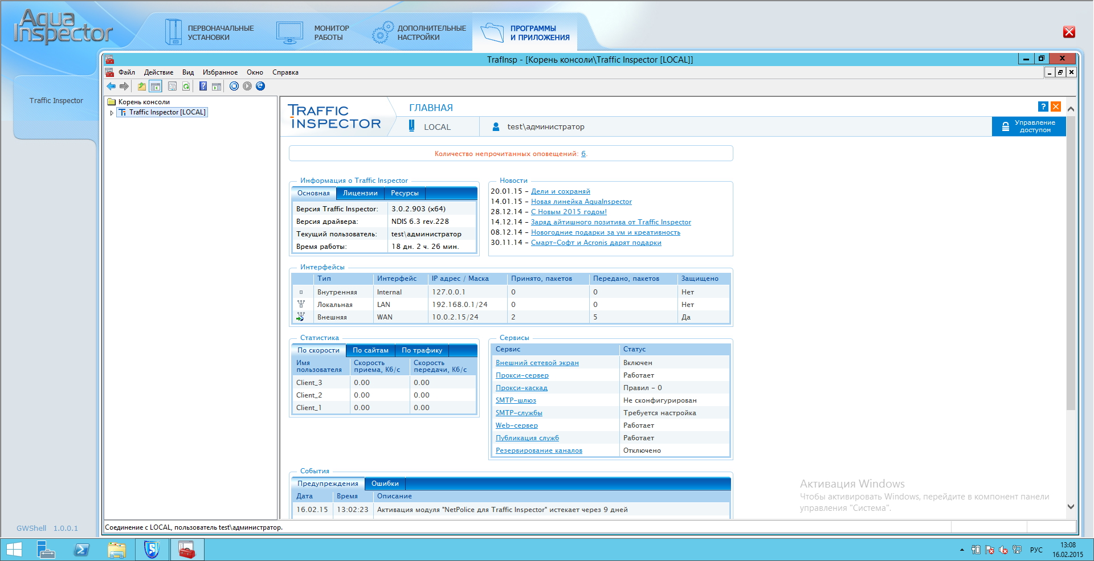This screenshot has height=561, width=1094.
Task: Open Резервирование каналов service link
Action: (x=539, y=451)
